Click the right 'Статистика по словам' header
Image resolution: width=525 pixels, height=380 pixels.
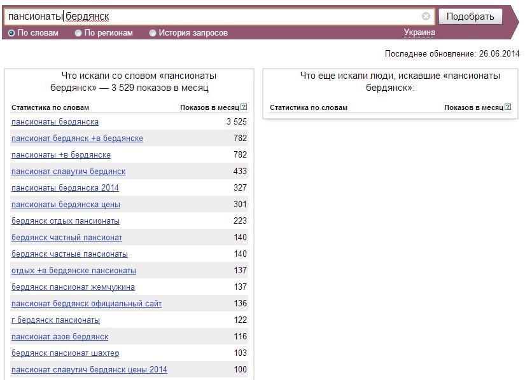click(x=309, y=107)
